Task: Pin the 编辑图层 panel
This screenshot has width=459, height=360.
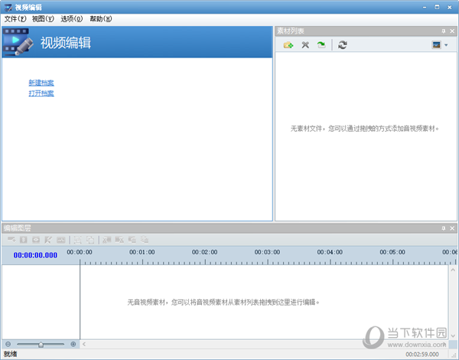Action: (443, 228)
